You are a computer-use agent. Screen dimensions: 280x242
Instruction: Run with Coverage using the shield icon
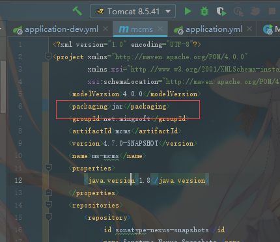pos(221,11)
